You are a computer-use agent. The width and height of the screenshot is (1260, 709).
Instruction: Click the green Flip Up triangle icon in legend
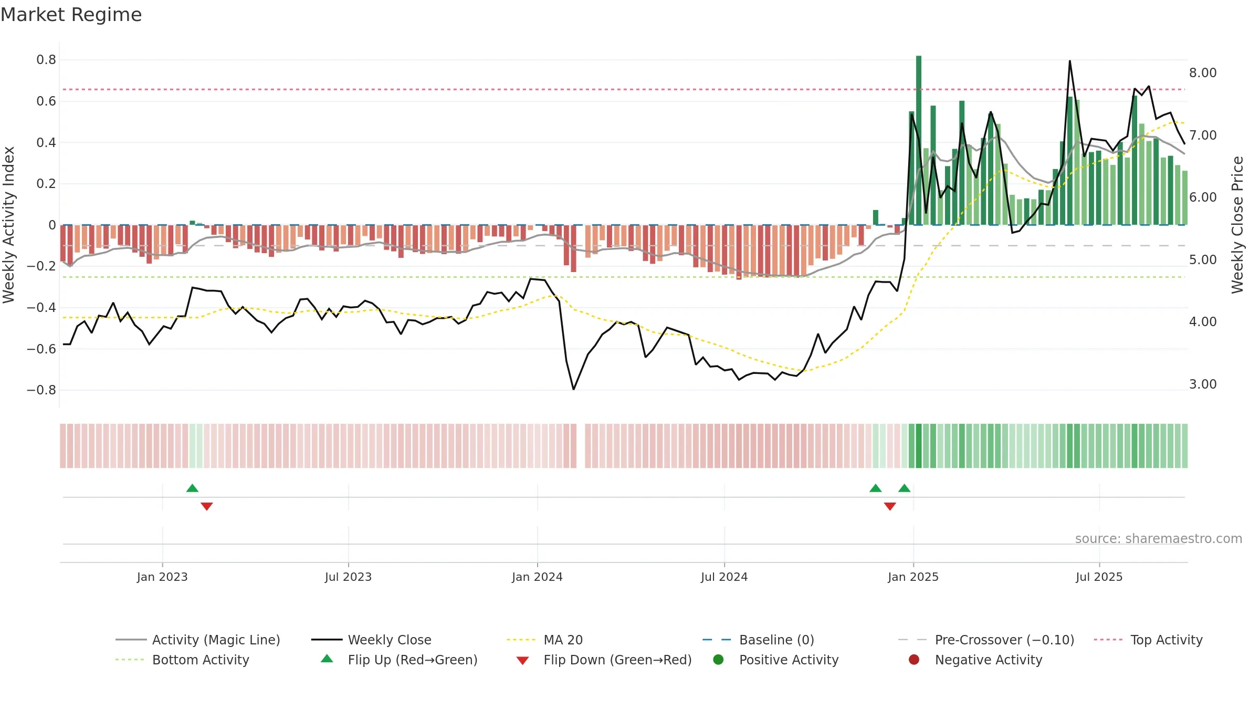[x=327, y=659]
